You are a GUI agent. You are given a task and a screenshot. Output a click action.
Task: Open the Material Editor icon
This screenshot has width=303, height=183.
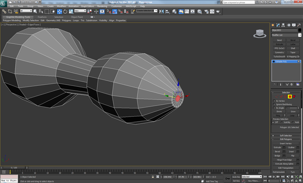(200, 11)
